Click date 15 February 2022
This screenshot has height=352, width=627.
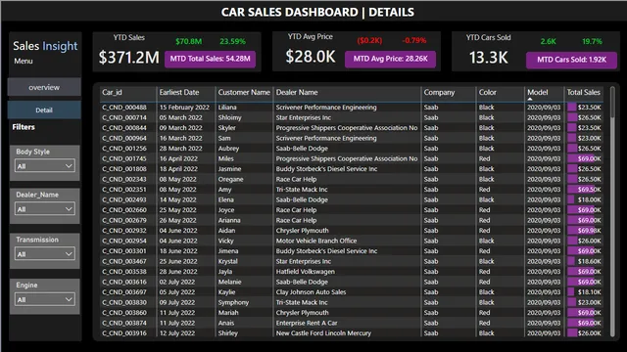184,108
